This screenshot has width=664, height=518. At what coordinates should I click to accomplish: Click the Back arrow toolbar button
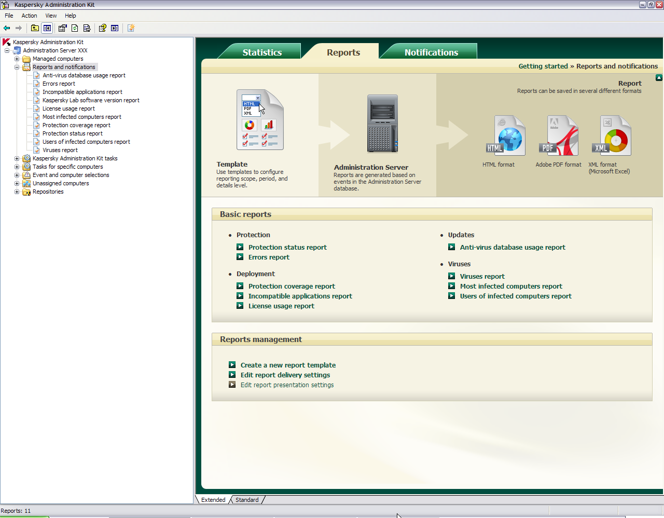coord(7,28)
